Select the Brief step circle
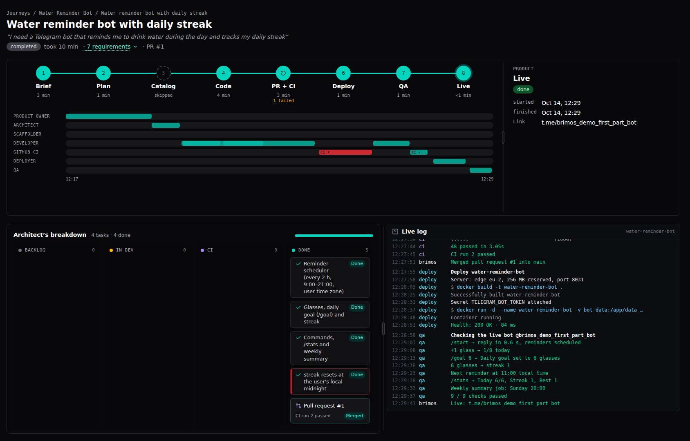 click(x=43, y=73)
